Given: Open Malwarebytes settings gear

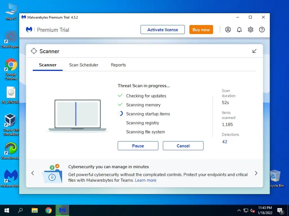Looking at the screenshot, I should (x=251, y=30).
